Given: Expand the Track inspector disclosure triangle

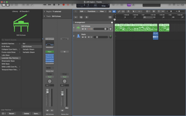Looking at the screenshot, I should (44, 16).
